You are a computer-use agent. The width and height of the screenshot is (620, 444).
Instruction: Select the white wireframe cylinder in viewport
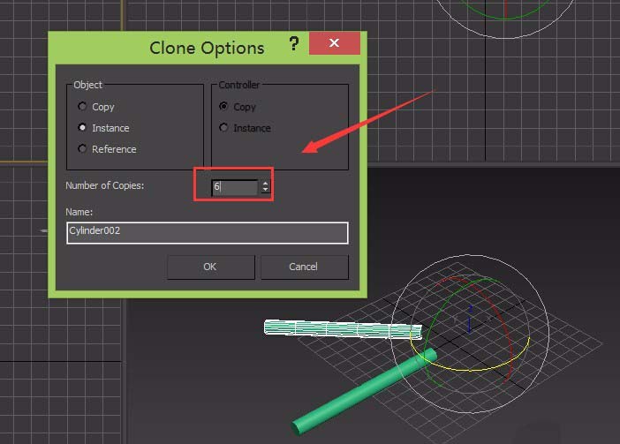[343, 329]
